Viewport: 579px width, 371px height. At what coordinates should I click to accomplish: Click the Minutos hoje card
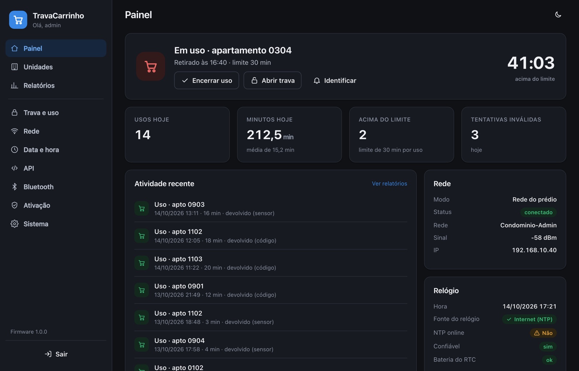click(x=289, y=135)
